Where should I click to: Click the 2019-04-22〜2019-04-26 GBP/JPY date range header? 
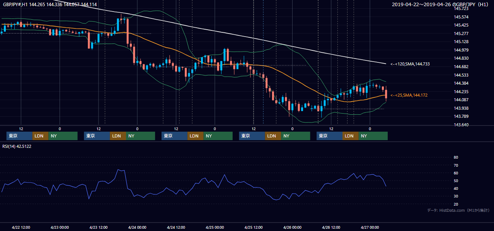[441, 4]
